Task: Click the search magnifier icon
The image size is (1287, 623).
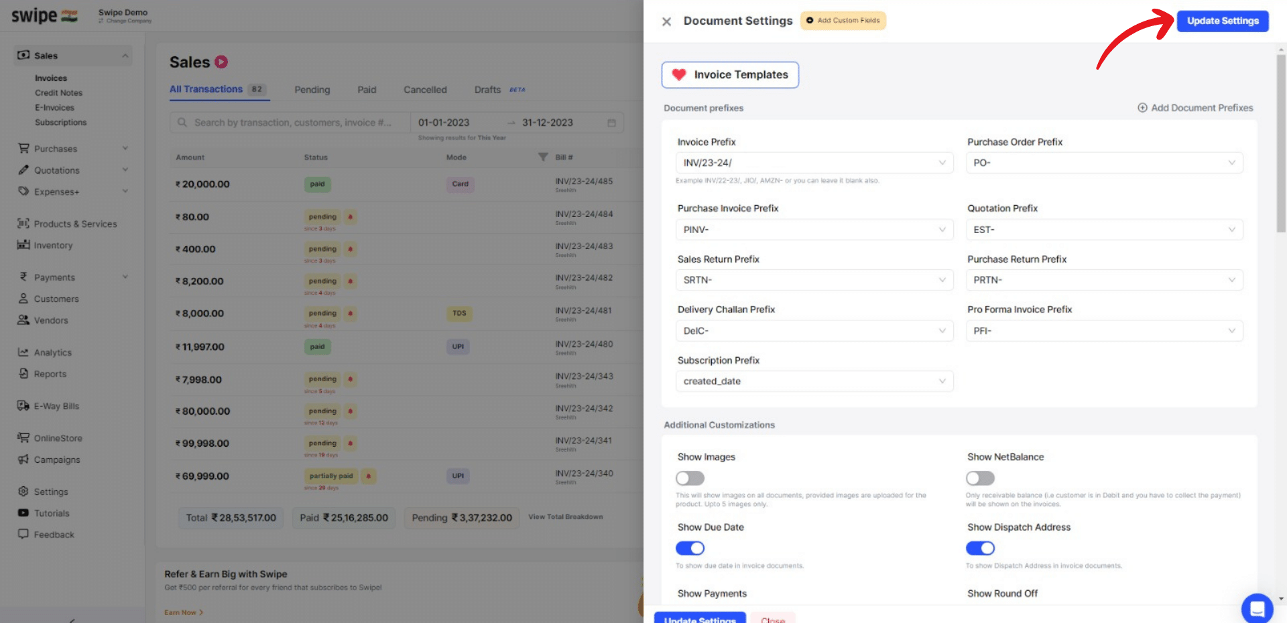Action: (x=182, y=123)
